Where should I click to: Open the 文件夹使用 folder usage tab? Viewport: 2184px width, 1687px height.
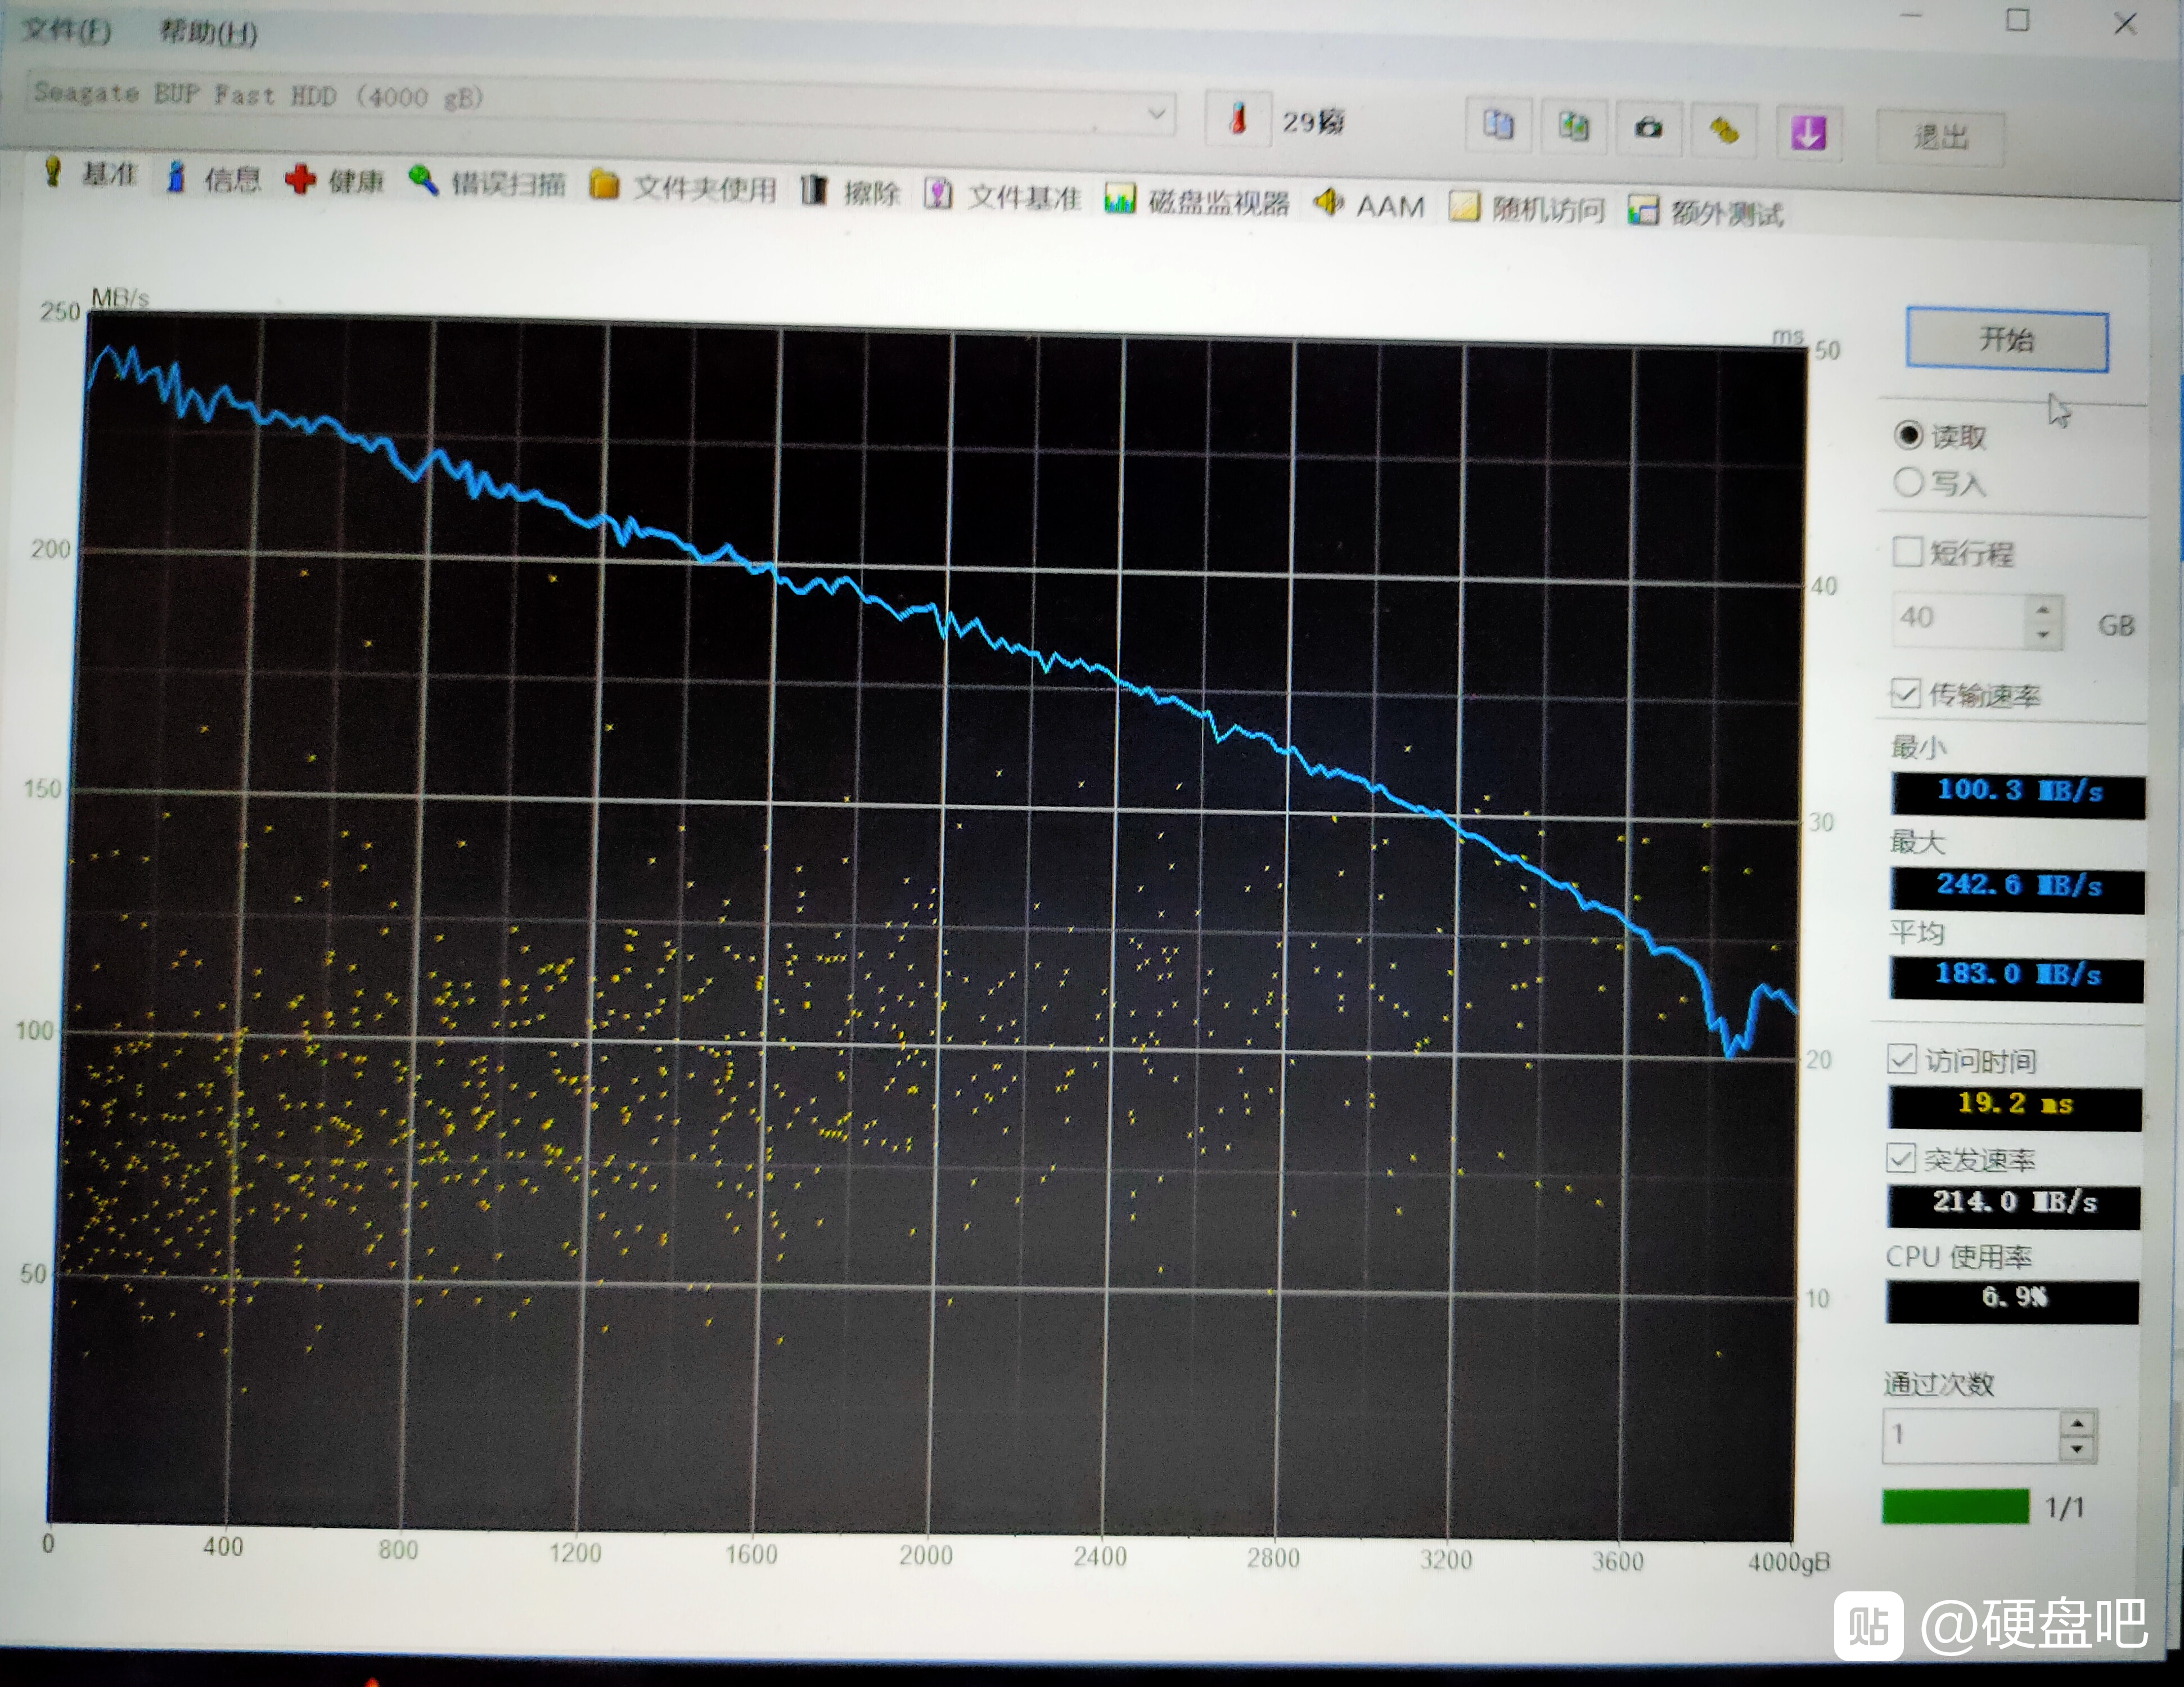click(684, 187)
